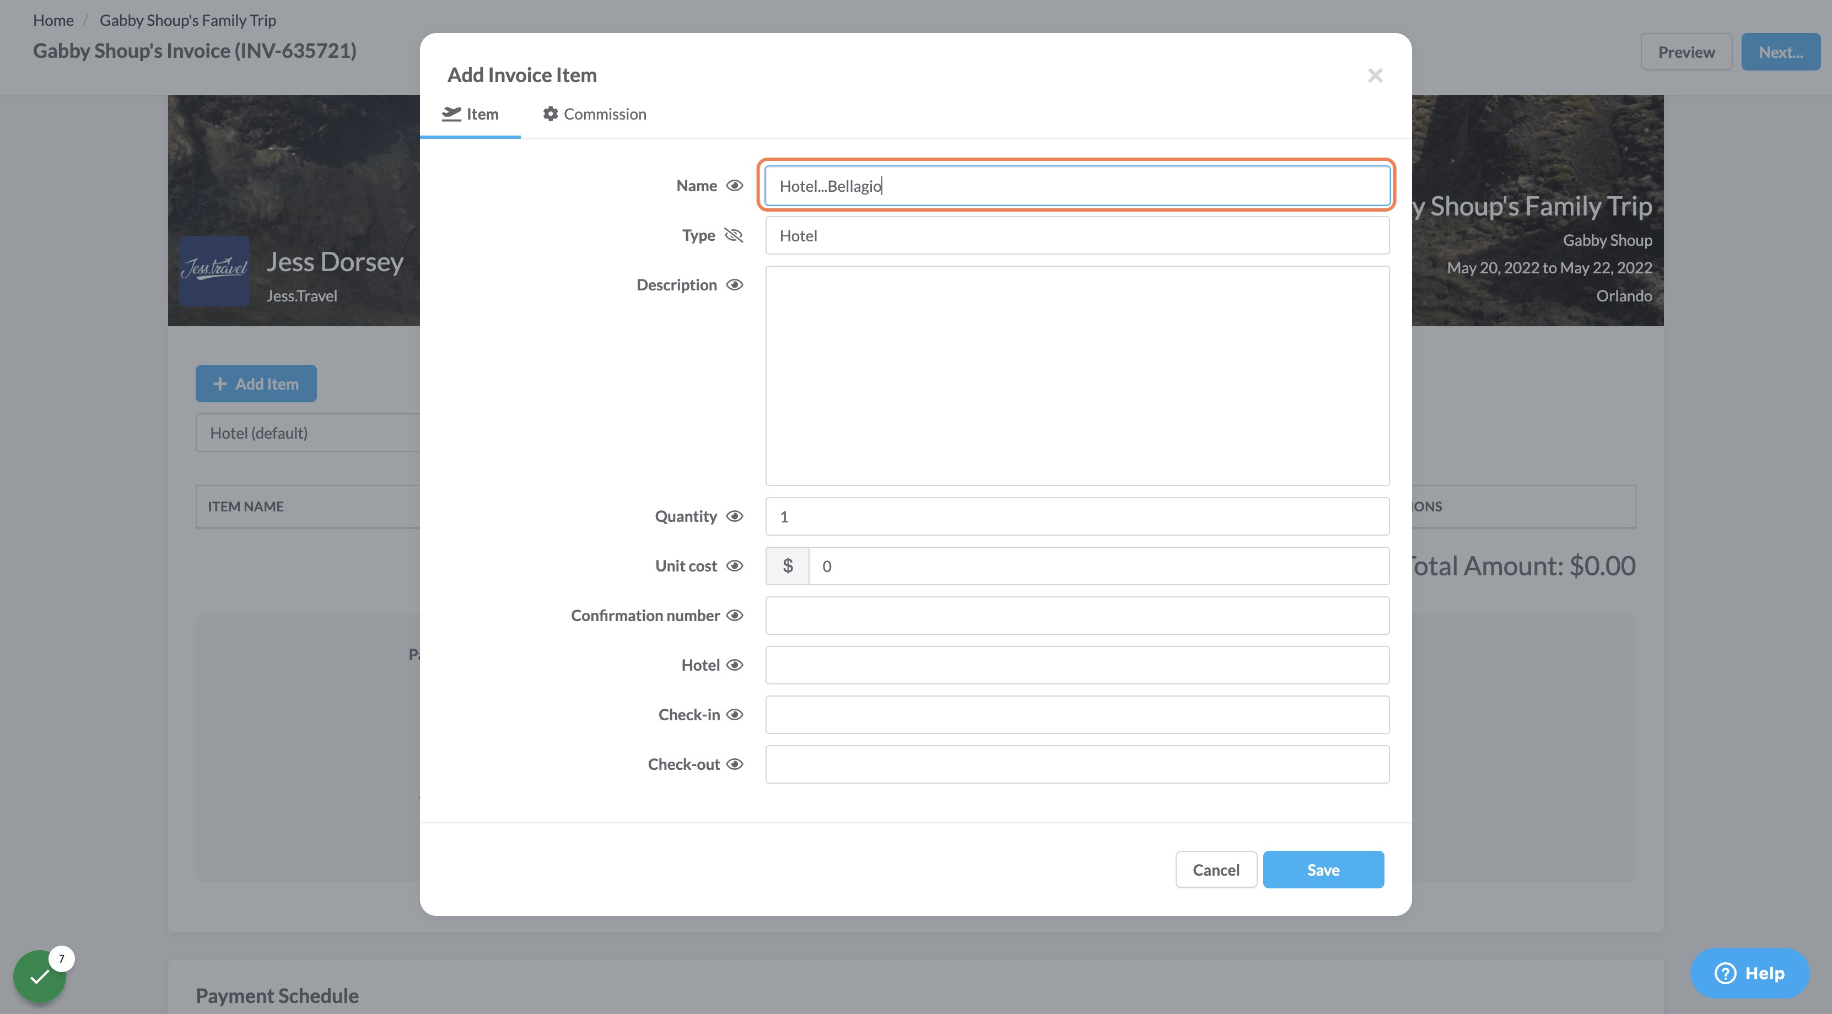Screen dimensions: 1832x1014
Task: Open Gabby Shoup's Family Trip breadcrumb
Action: [x=188, y=20]
